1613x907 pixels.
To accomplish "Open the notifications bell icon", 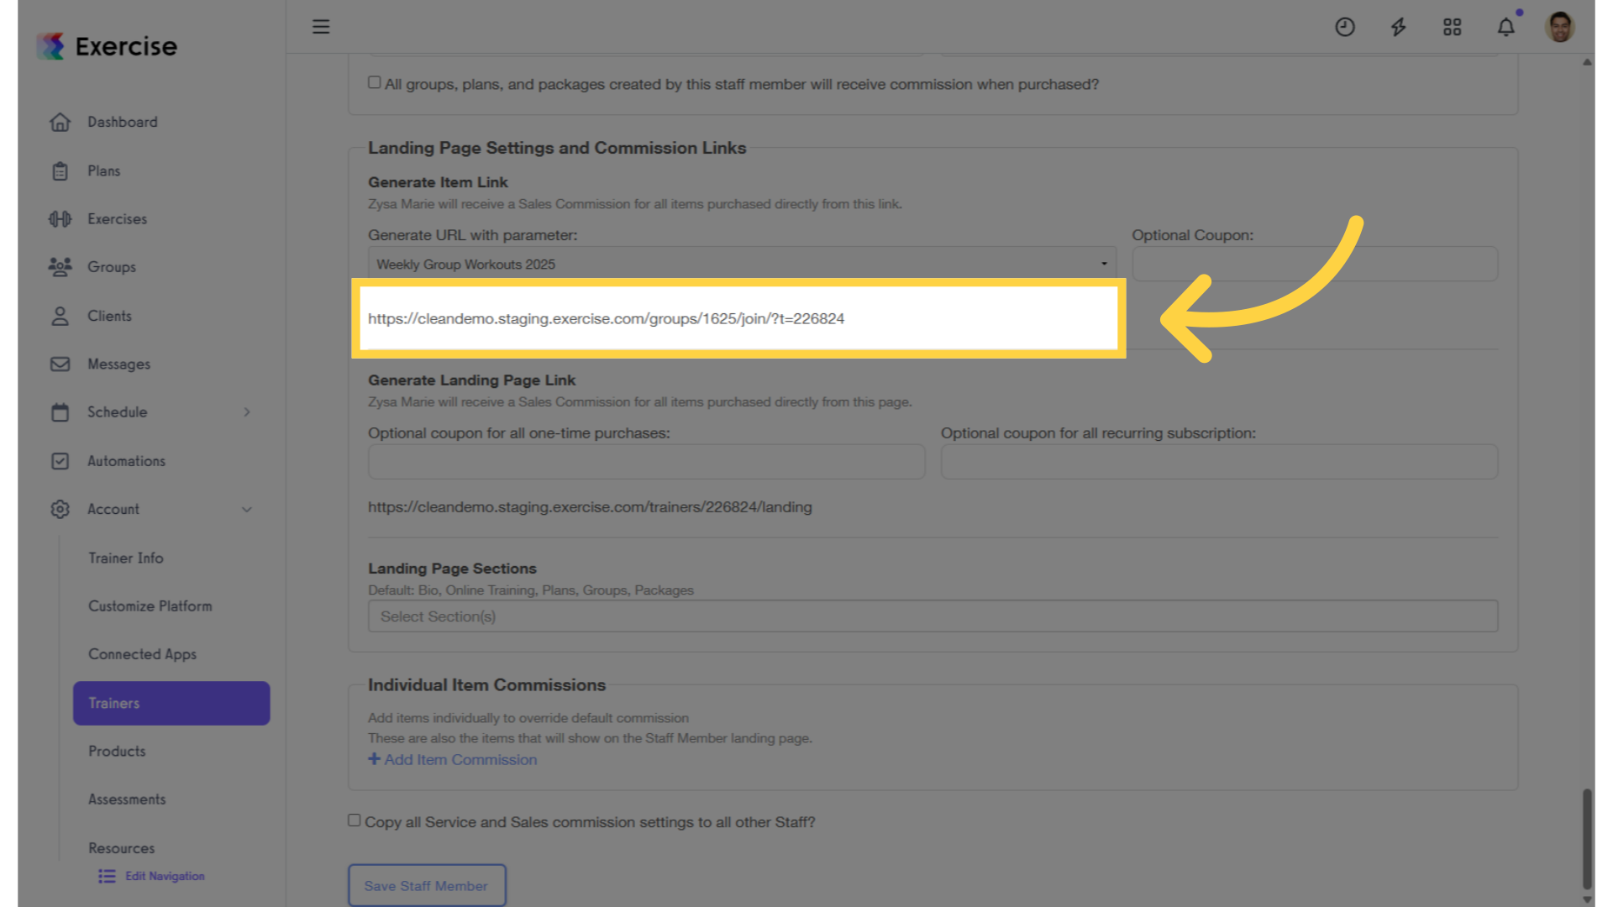I will point(1506,27).
